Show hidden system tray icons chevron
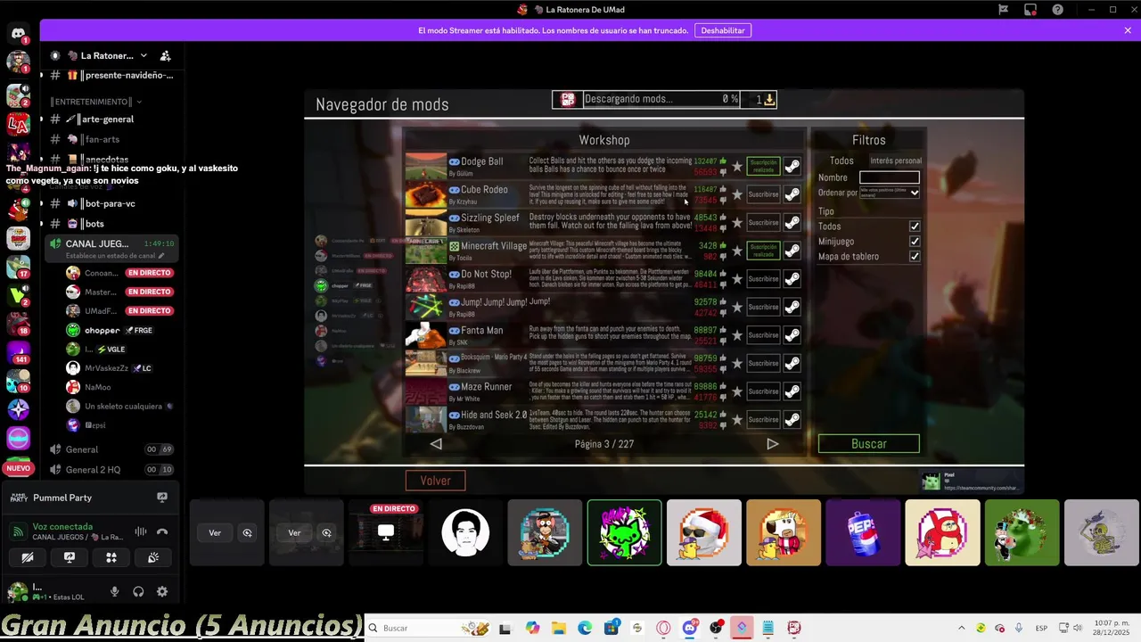 coord(961,628)
